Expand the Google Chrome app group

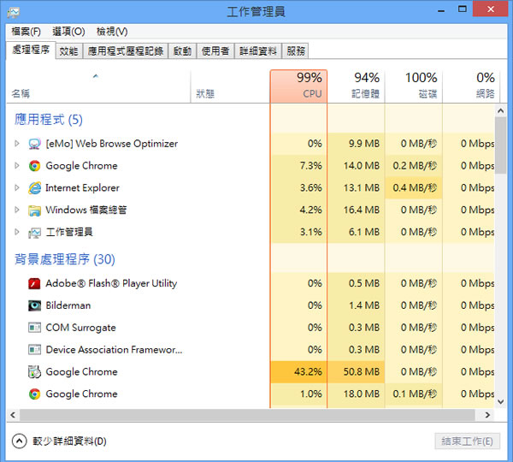17,166
